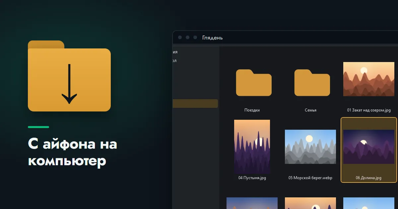The image size is (398, 209).
Task: Click the "Семья" folder name label
Action: (x=310, y=110)
